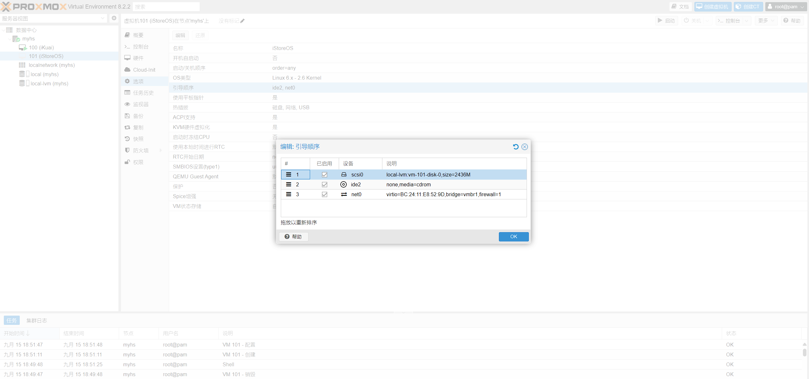Close the boot order dialog

[524, 147]
